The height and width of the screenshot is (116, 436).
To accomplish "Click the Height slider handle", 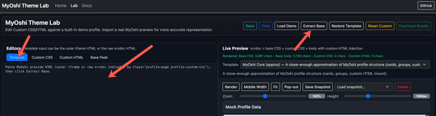I will coord(368,96).
